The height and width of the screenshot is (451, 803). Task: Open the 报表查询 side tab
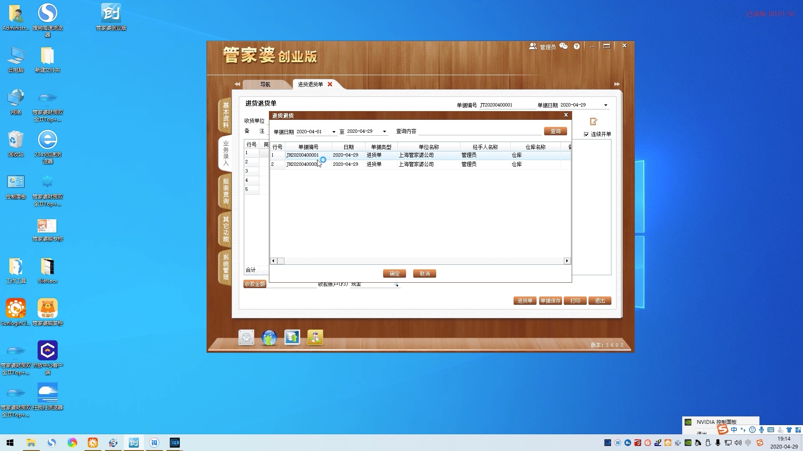point(226,191)
